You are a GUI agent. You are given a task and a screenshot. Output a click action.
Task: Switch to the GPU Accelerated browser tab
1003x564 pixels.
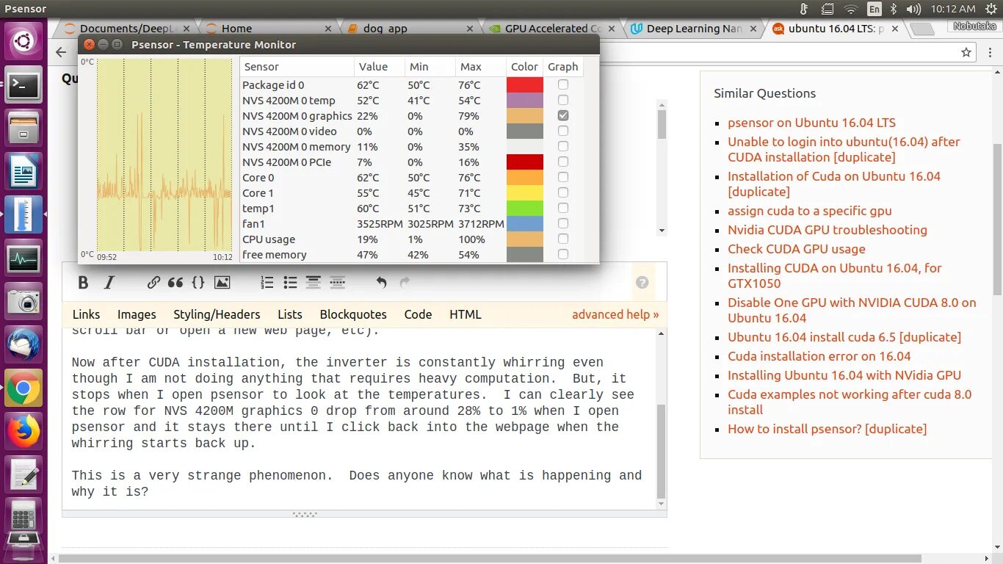click(x=551, y=29)
